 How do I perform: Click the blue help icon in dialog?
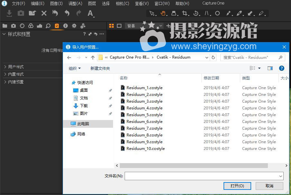coord(282,68)
